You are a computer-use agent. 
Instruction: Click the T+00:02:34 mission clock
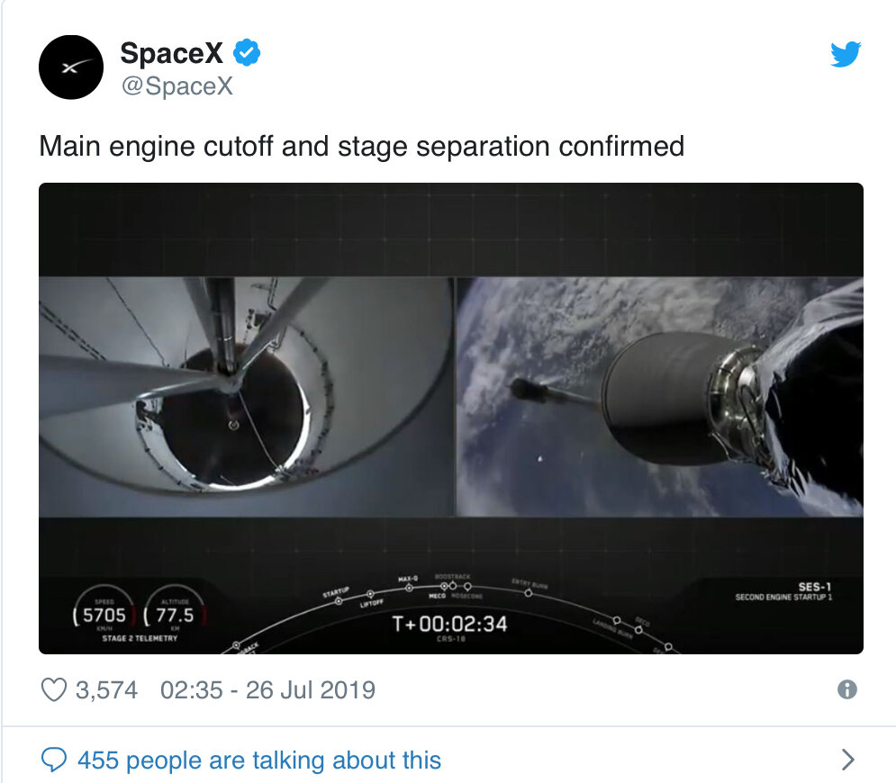(449, 624)
